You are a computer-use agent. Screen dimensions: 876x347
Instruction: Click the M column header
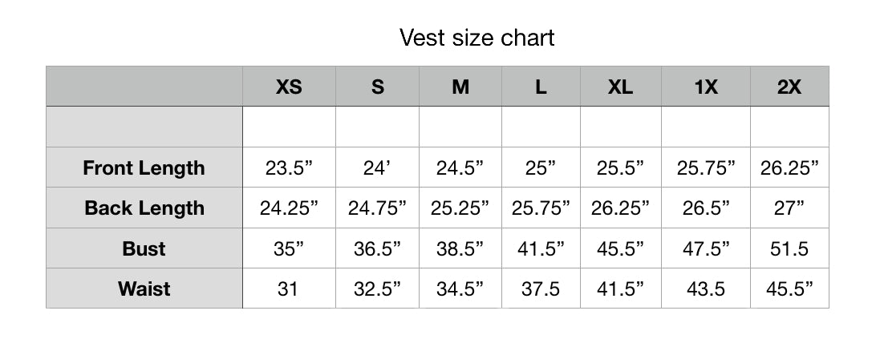(x=460, y=87)
